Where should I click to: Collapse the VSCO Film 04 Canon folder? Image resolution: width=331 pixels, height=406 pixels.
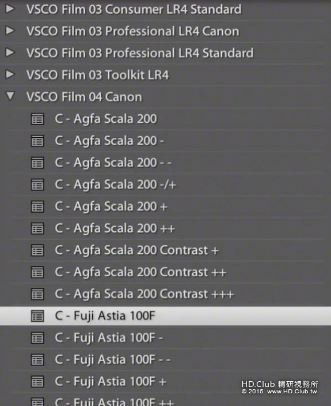(10, 96)
